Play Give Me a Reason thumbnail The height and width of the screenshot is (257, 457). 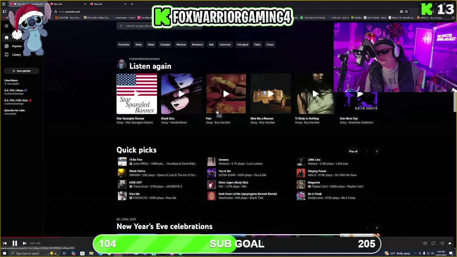point(271,94)
